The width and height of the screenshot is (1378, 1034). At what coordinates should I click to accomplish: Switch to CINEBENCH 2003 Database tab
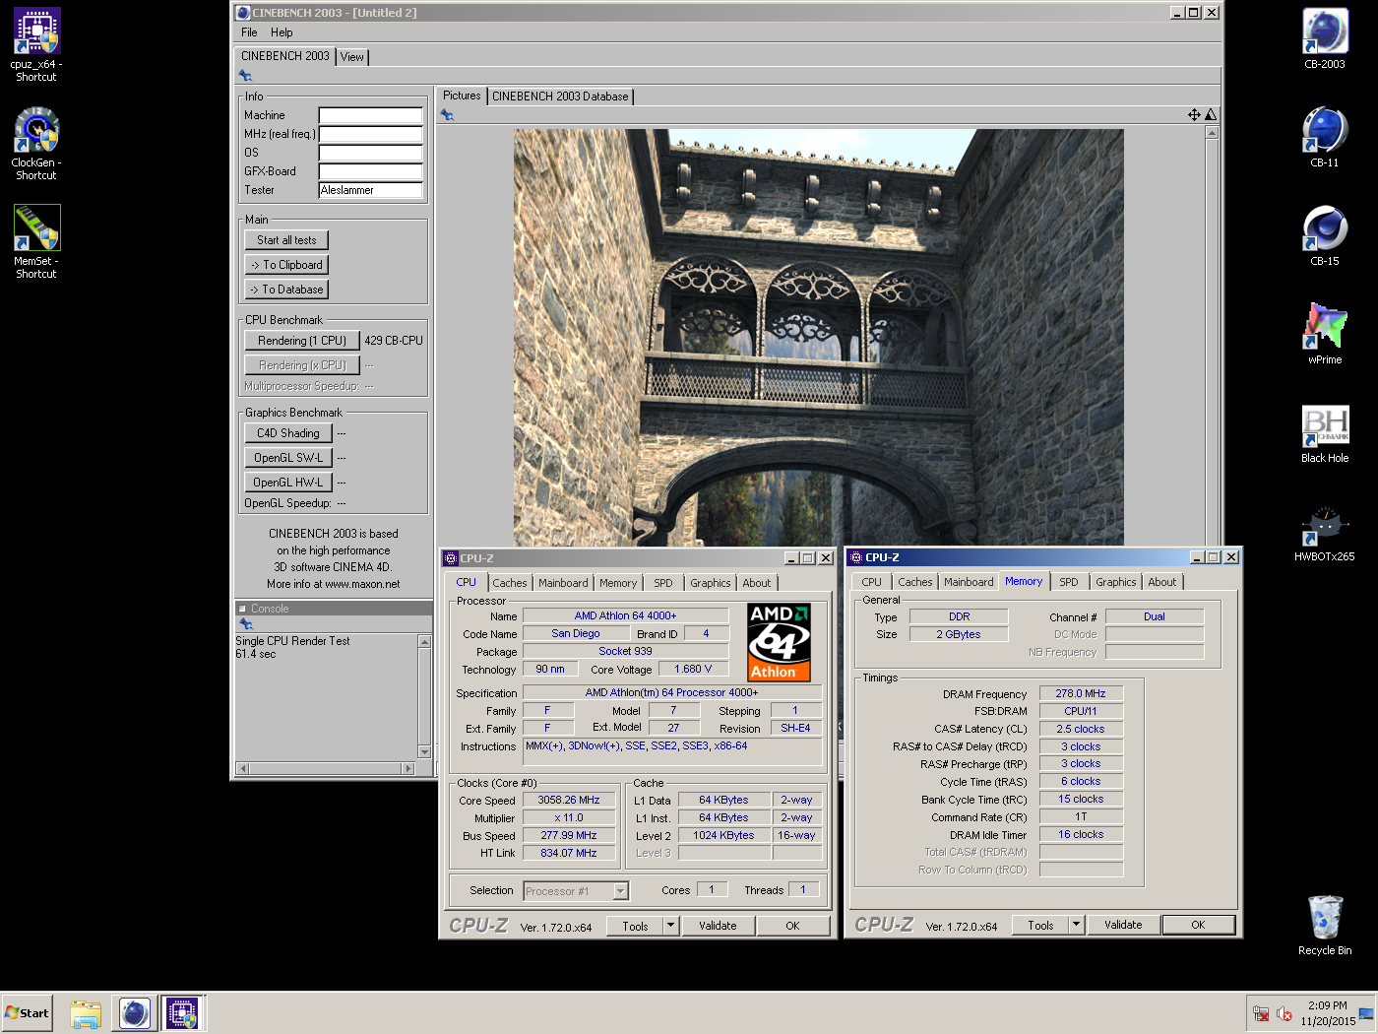tap(560, 97)
